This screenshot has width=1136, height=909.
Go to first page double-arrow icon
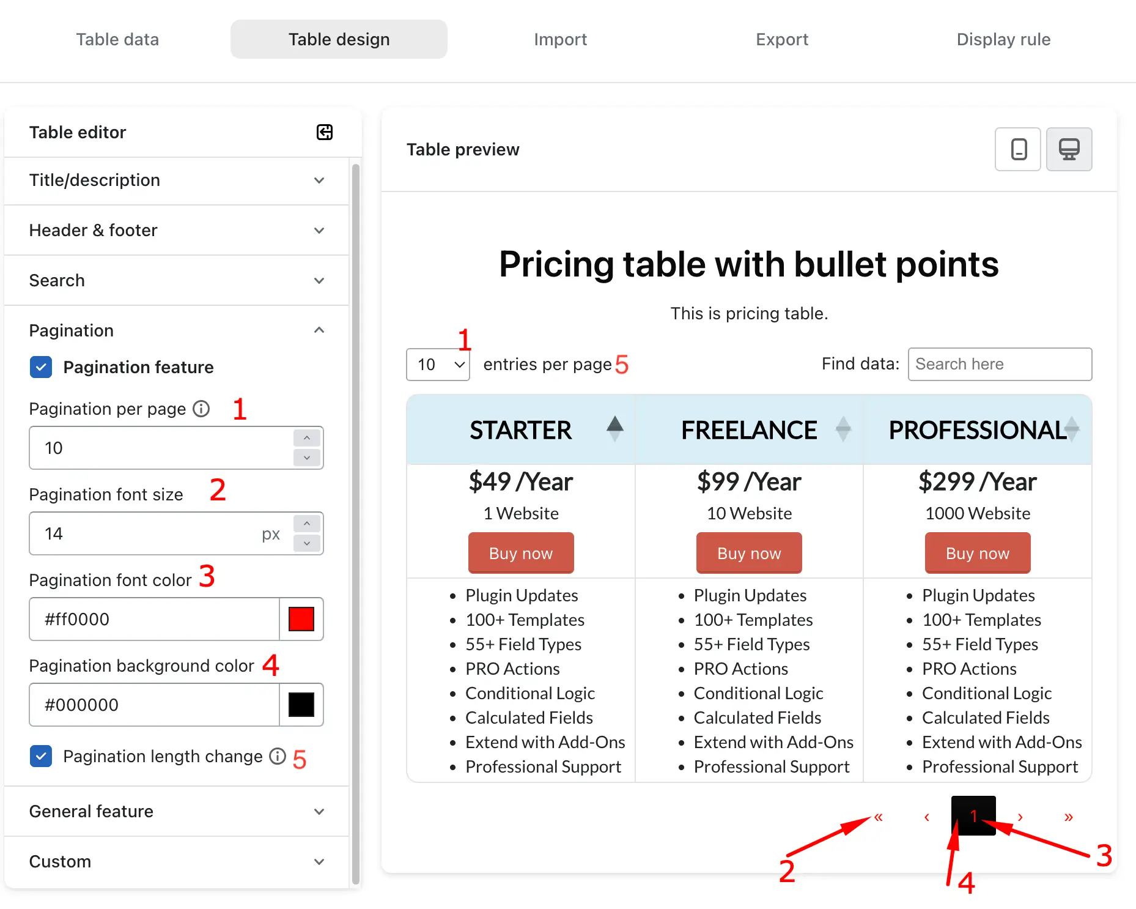879,817
